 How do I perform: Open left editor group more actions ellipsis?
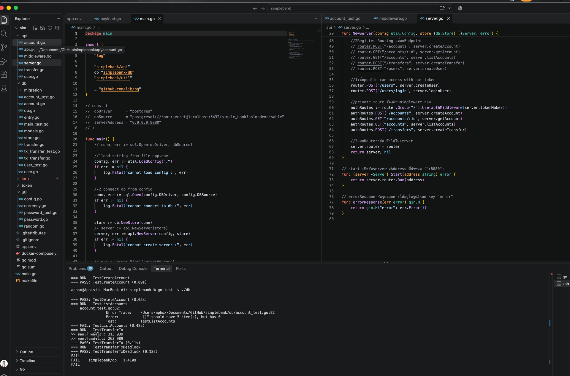coord(316,18)
